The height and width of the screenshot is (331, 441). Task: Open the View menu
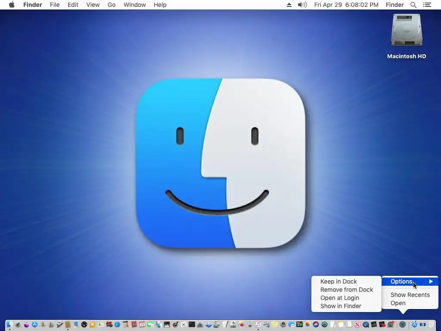(x=93, y=5)
